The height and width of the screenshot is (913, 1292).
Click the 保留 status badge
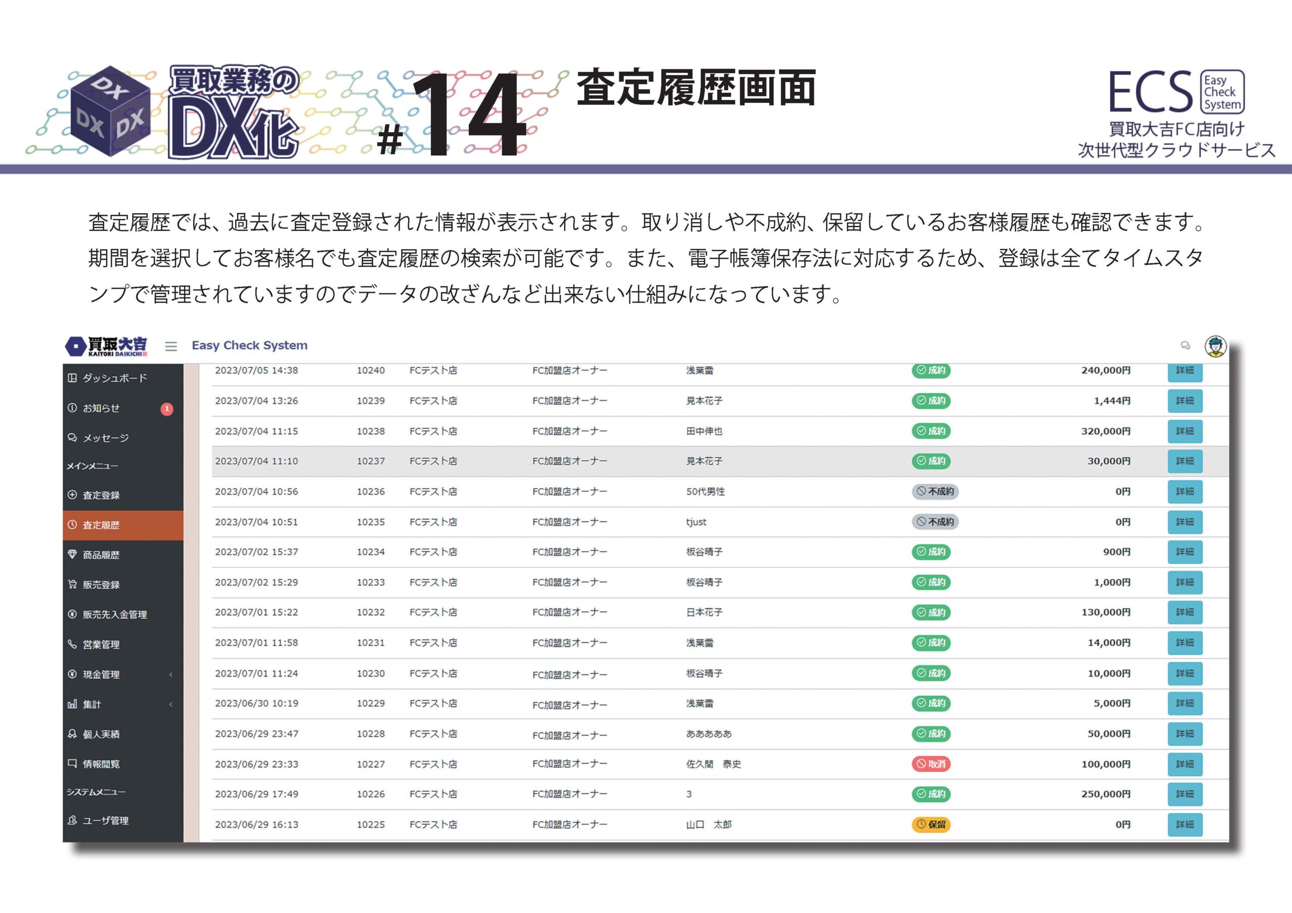(x=931, y=825)
